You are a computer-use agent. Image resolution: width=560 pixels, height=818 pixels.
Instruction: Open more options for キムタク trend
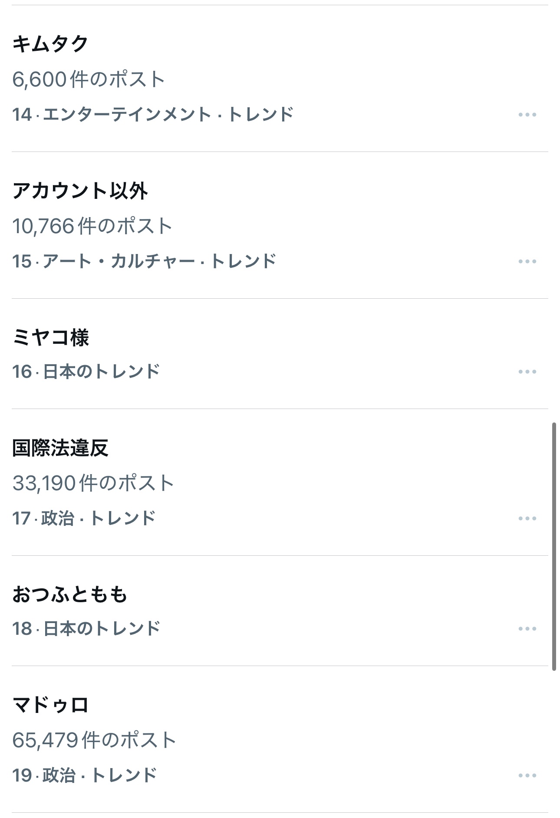tap(527, 115)
